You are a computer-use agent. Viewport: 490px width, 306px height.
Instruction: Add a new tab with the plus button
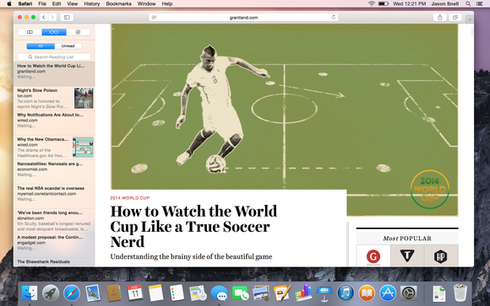click(470, 19)
